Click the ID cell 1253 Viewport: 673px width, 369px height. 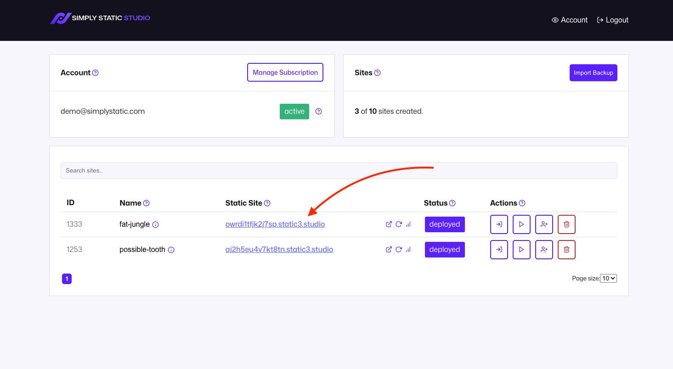click(x=74, y=250)
